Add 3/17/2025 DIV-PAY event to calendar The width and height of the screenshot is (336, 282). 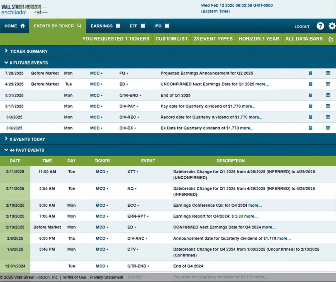pyautogui.click(x=310, y=106)
